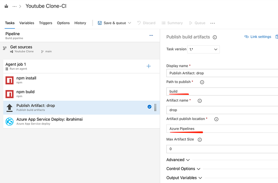Viewport: 278px width, 183px height.
Task: Select the npm install task
Action: click(81, 80)
